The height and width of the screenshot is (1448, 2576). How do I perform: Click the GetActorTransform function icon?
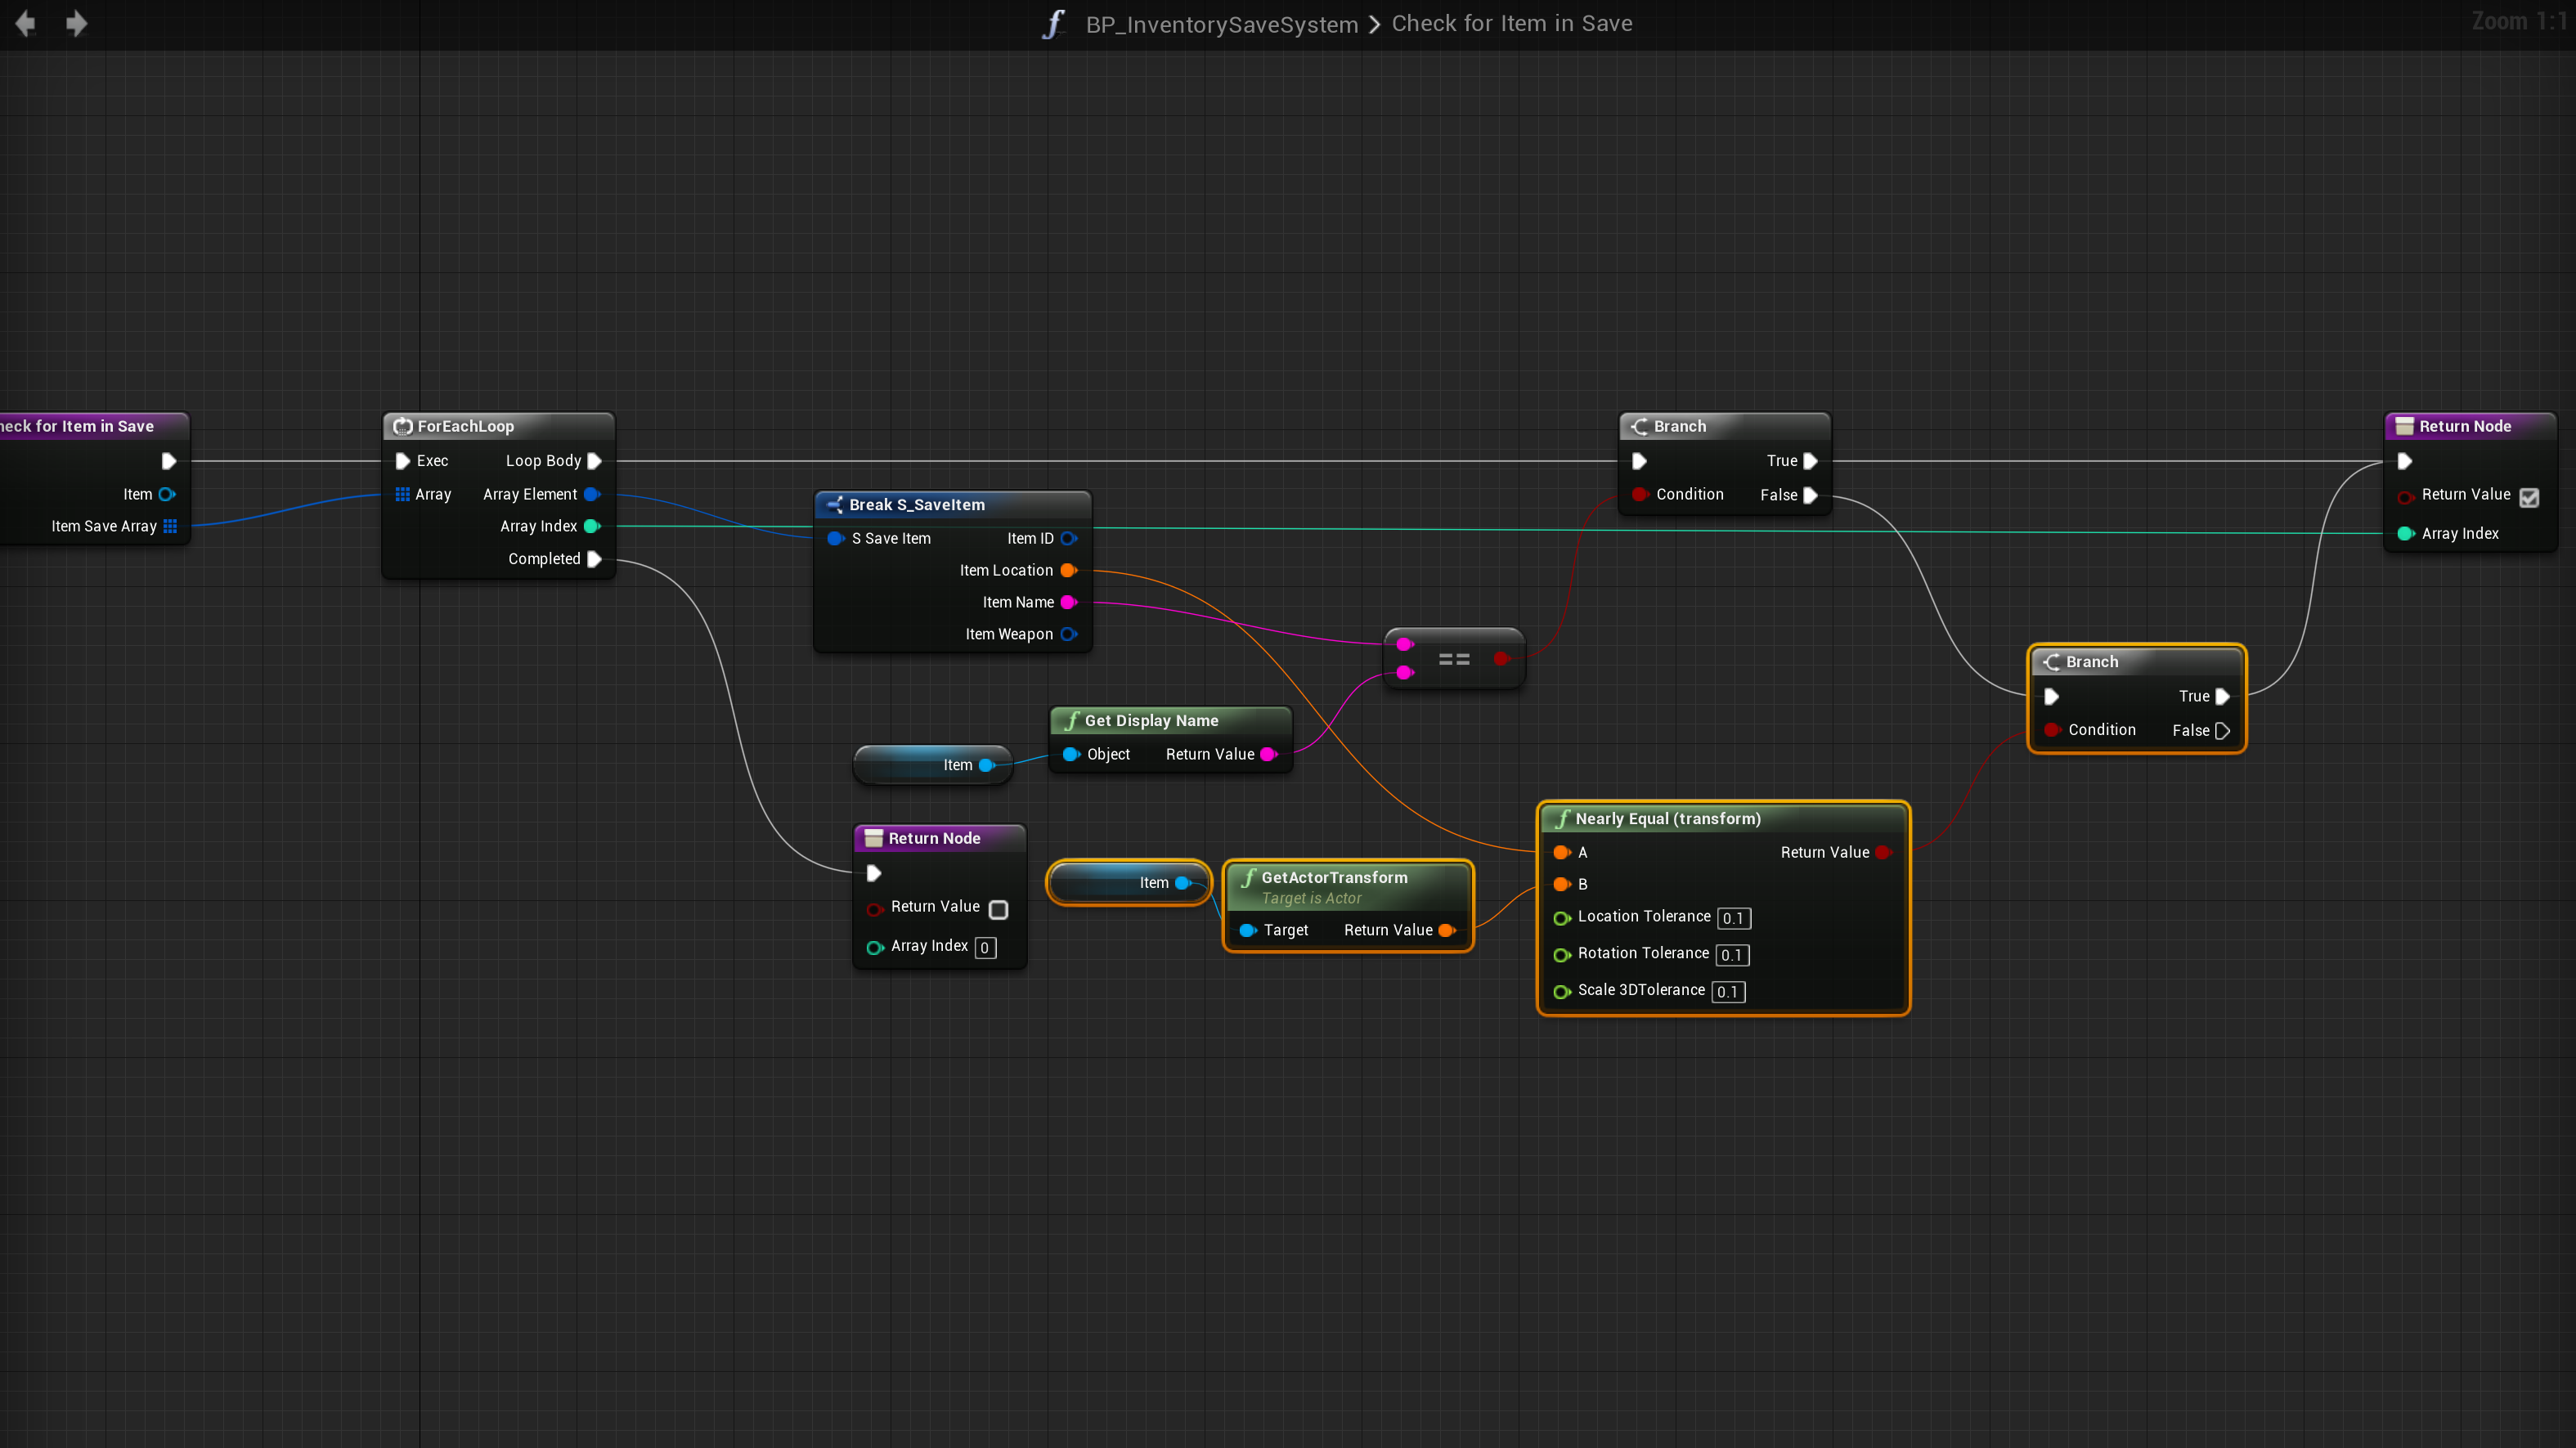click(x=1248, y=877)
